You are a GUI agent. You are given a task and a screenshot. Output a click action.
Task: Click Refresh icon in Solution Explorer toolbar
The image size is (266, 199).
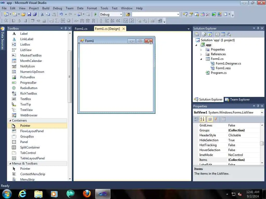coord(210,34)
